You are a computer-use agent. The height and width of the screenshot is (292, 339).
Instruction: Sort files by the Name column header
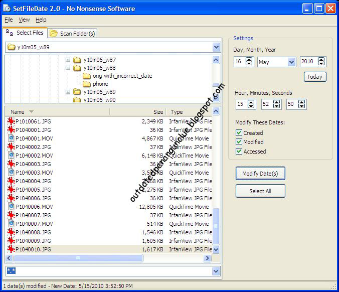tap(58, 112)
